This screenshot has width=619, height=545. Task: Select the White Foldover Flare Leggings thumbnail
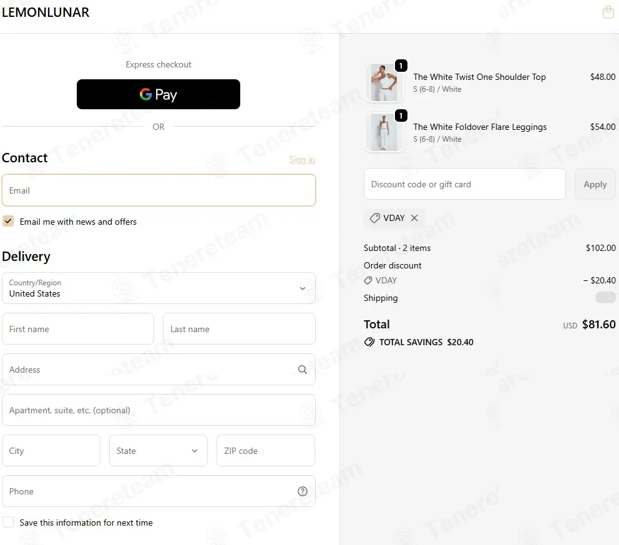(384, 133)
